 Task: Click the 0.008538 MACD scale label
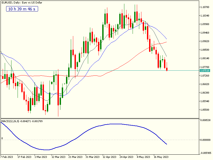point(205,120)
